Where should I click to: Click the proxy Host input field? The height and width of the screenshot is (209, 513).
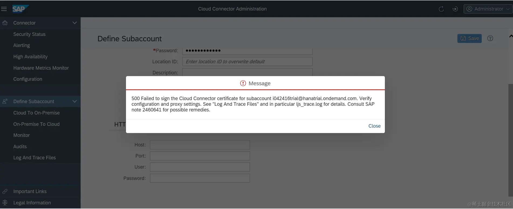point(200,145)
